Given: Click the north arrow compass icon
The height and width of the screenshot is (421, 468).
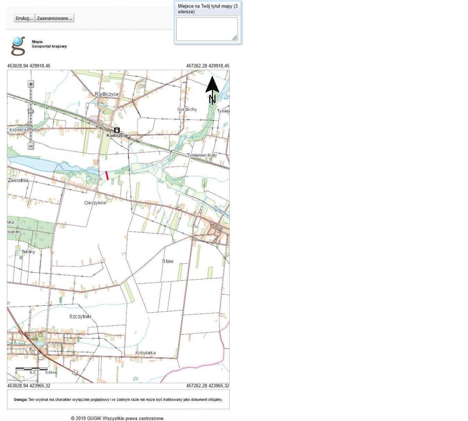Looking at the screenshot, I should pyautogui.click(x=213, y=90).
